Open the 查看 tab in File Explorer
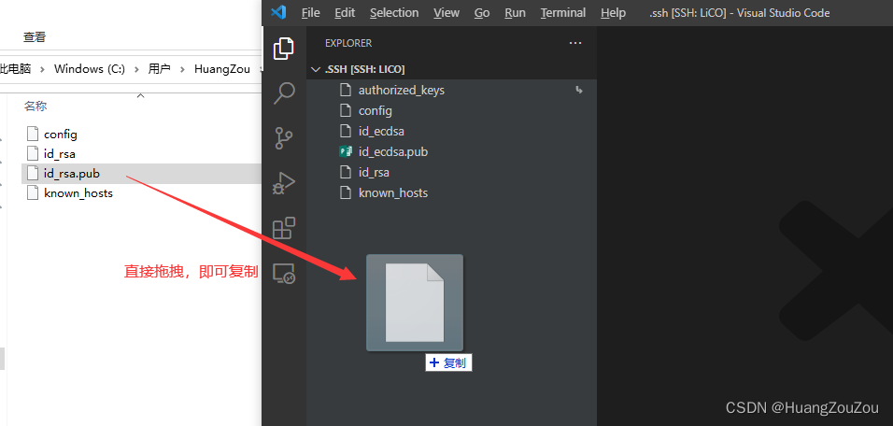The image size is (893, 426). 35,37
